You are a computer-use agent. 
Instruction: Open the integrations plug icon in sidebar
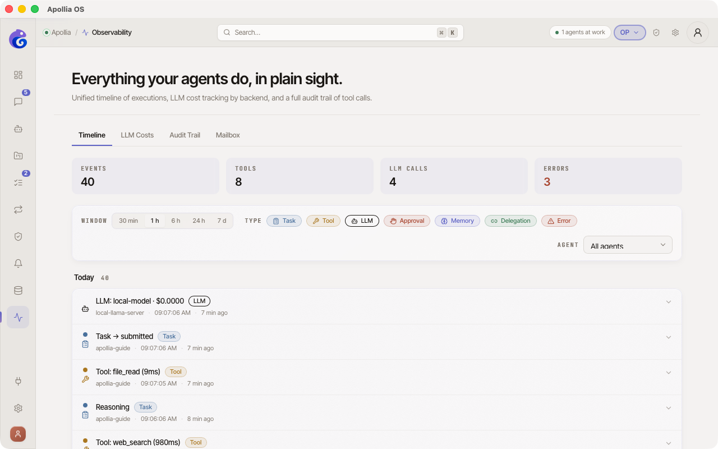pos(18,381)
